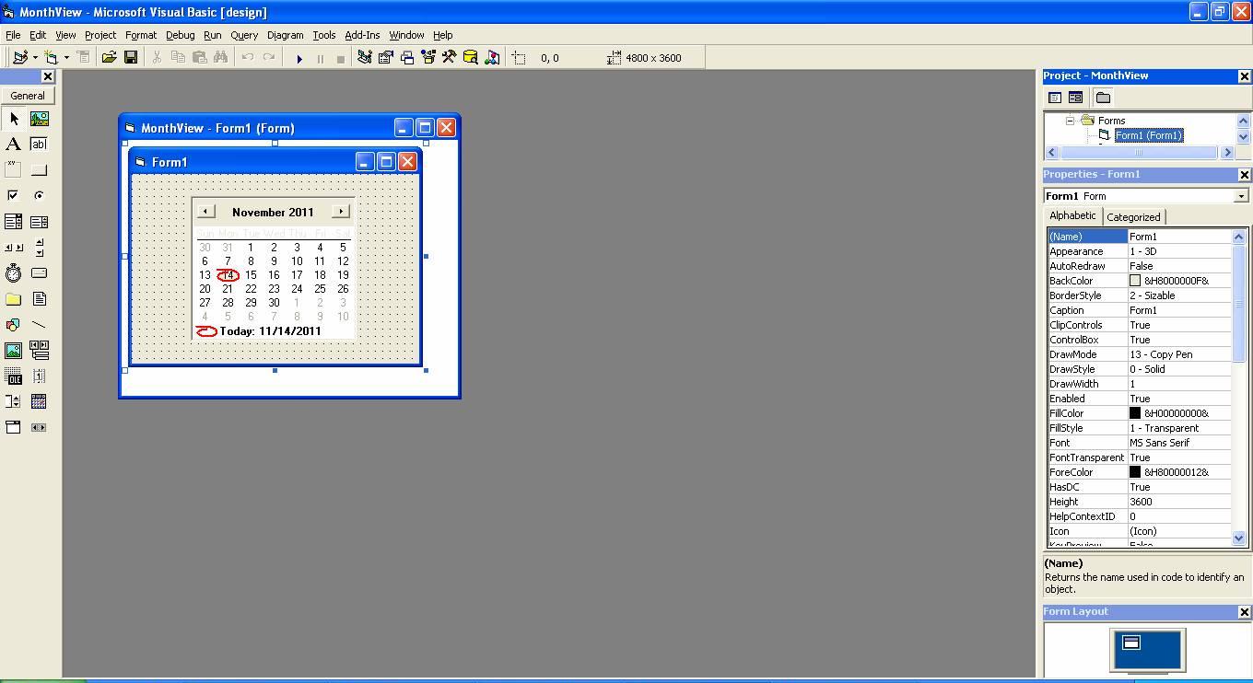Image resolution: width=1253 pixels, height=683 pixels.
Task: Select the OLE container tool
Action: tap(13, 376)
